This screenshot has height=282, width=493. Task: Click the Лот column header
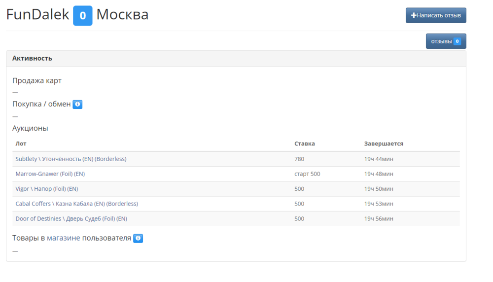pos(21,144)
